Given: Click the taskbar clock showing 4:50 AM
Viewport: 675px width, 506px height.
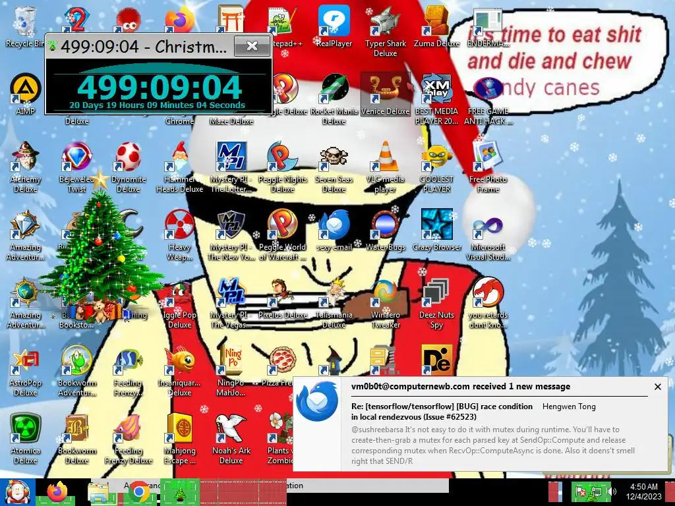Looking at the screenshot, I should click(643, 492).
